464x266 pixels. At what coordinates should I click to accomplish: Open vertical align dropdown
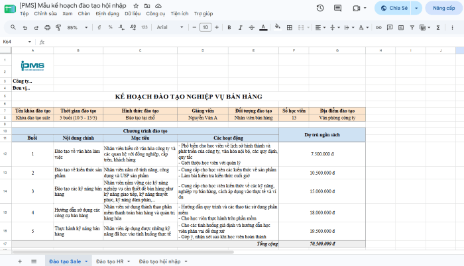click(335, 28)
